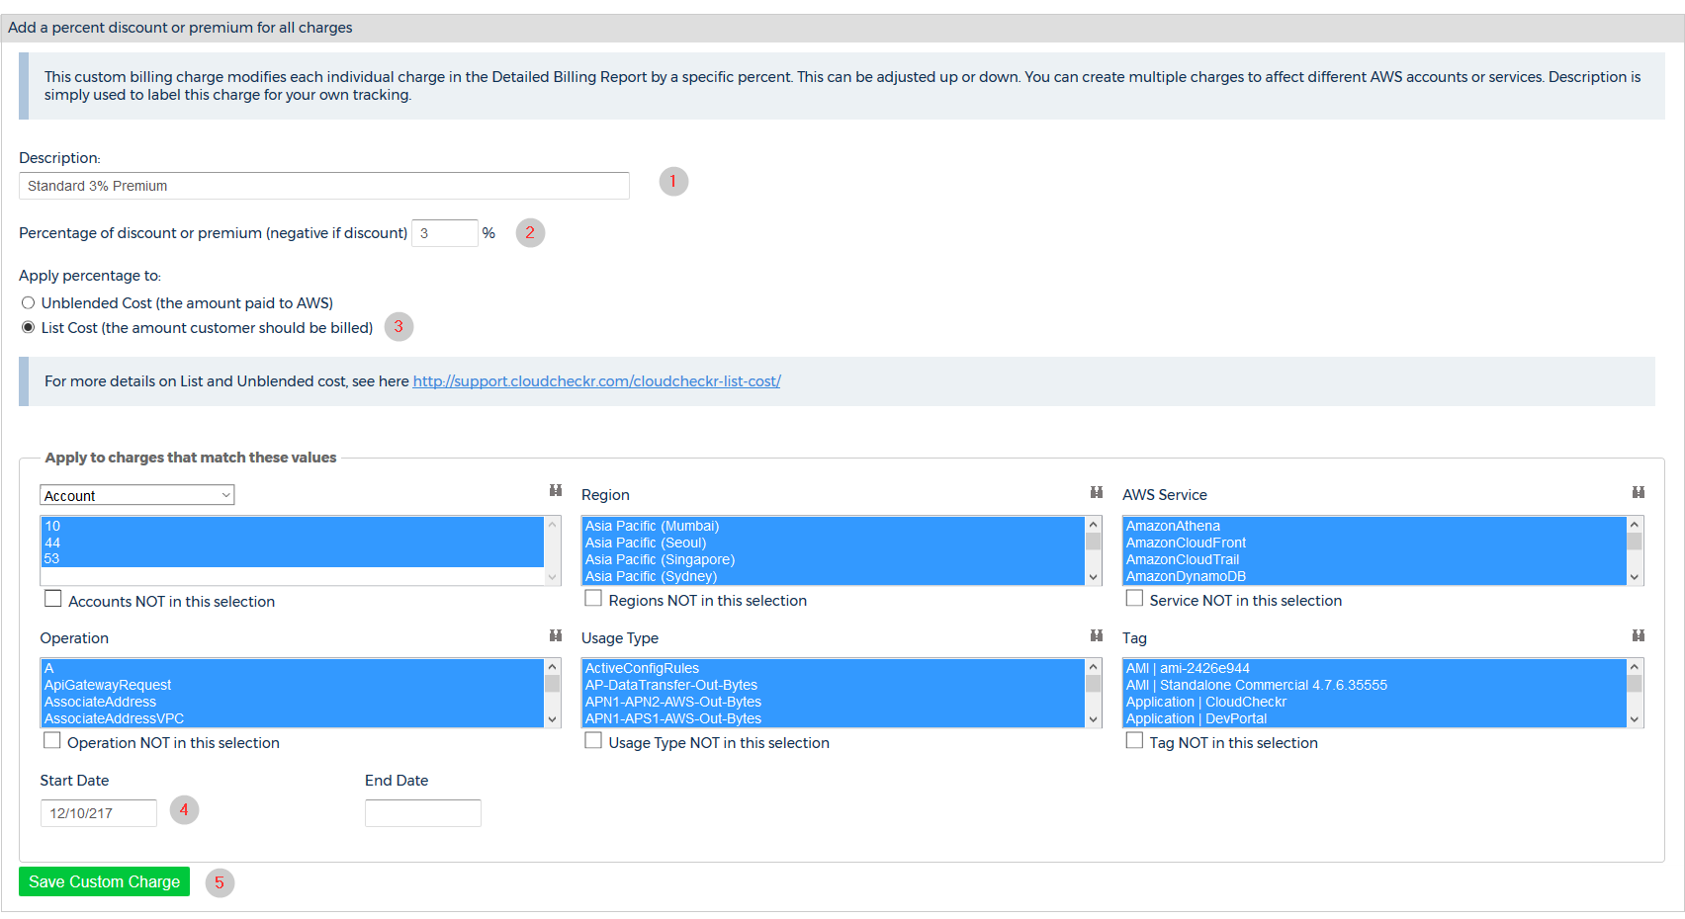Select account 53 in the list

pos(293,558)
